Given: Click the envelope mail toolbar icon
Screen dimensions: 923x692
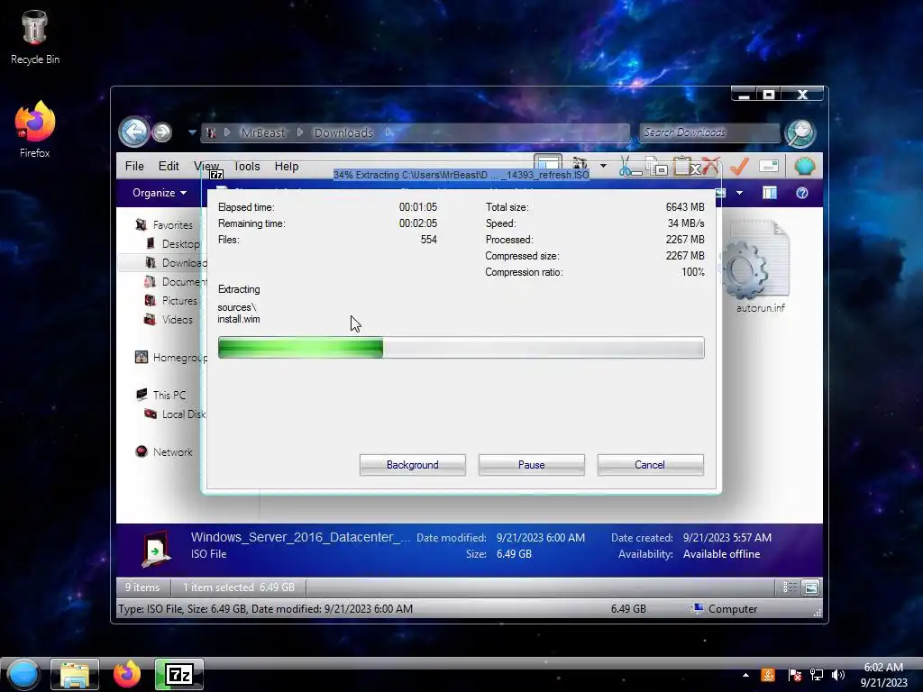Looking at the screenshot, I should [x=769, y=167].
